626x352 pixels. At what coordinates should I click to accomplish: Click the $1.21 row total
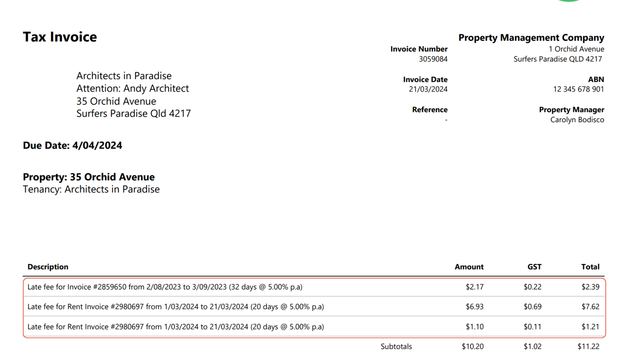590,327
